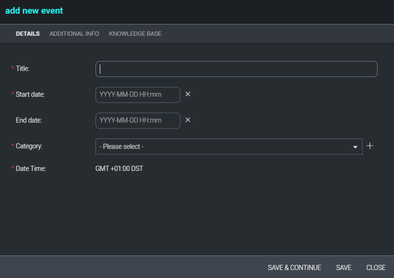Clear the Start date field with X icon

(x=188, y=94)
